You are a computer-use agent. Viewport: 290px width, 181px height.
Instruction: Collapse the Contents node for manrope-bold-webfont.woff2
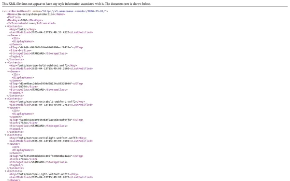click(5, 63)
